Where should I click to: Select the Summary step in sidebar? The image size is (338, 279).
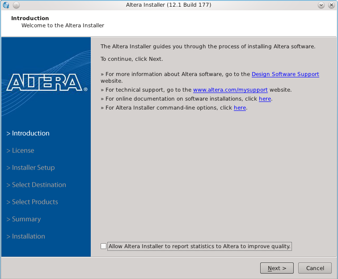point(24,219)
